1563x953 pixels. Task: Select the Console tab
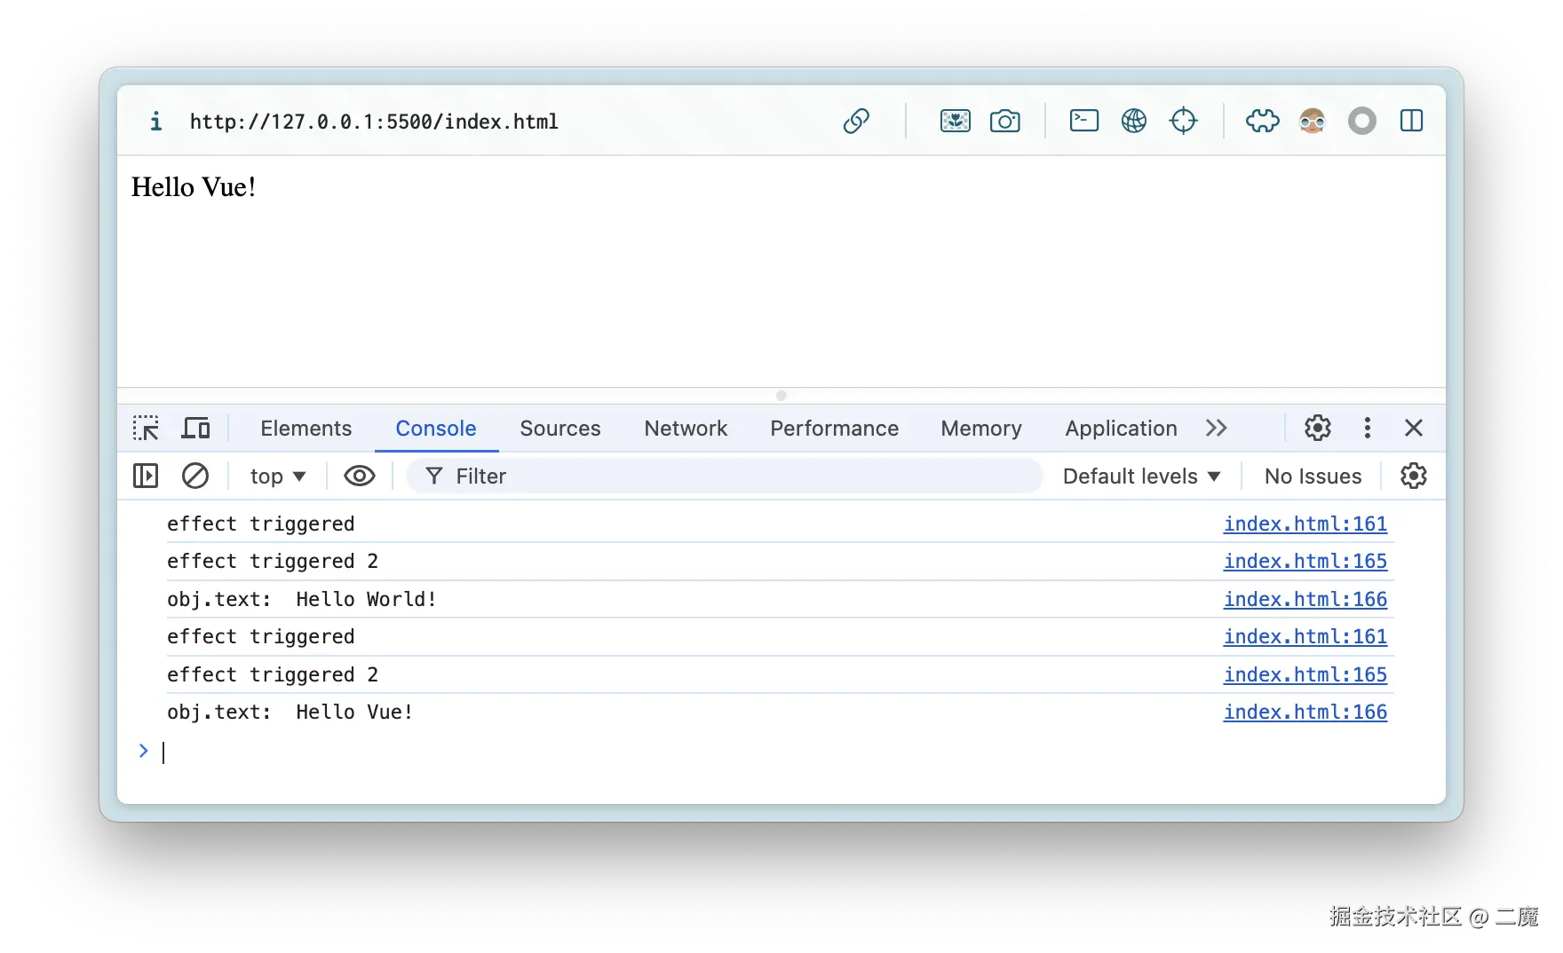pyautogui.click(x=436, y=428)
